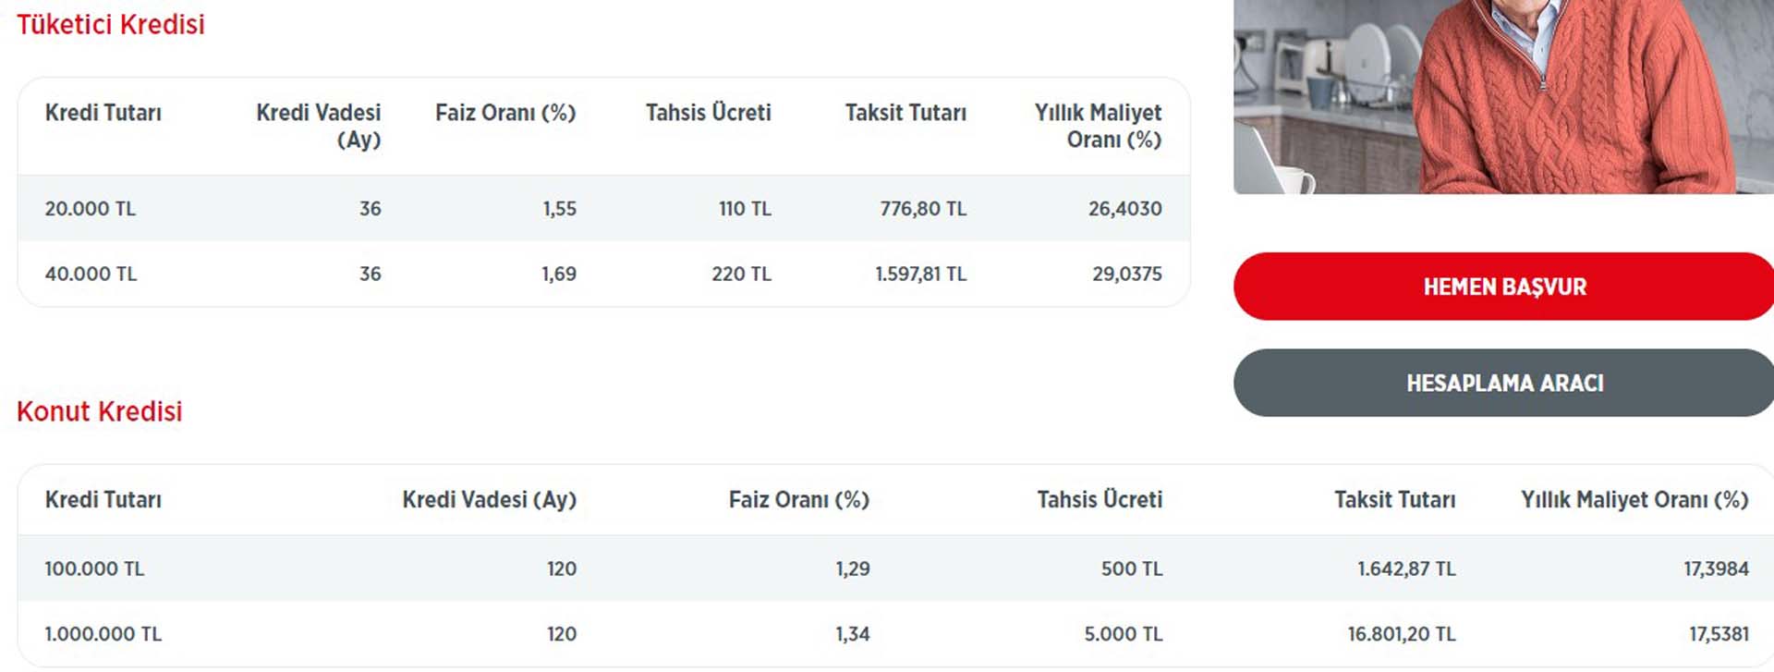Click the Konut Kredisi heading

pyautogui.click(x=99, y=412)
